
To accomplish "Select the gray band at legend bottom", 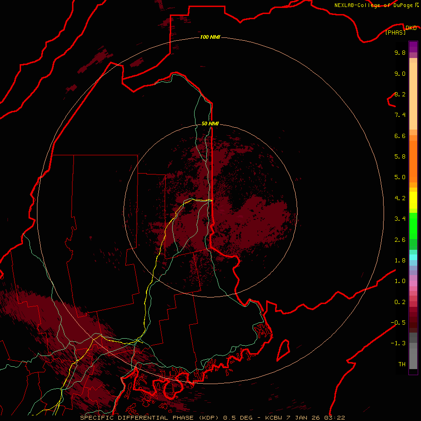I will tap(413, 356).
